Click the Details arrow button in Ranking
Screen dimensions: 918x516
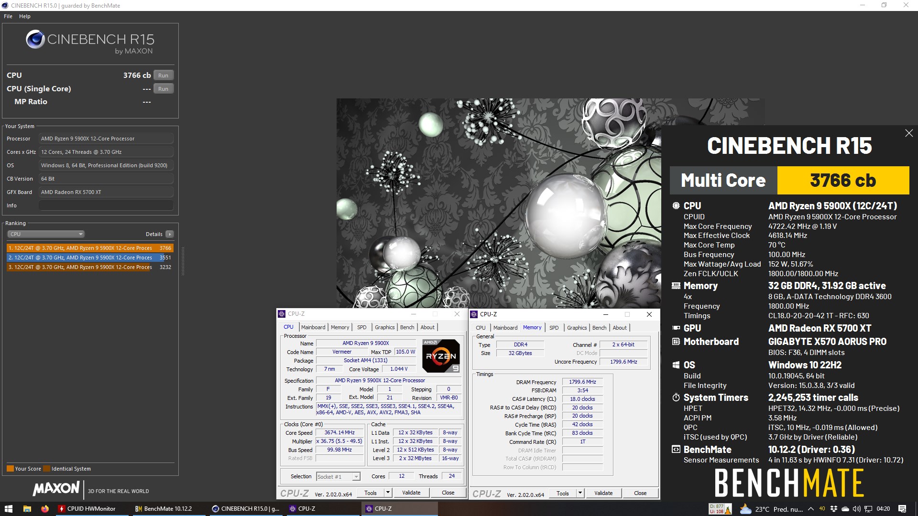coord(170,234)
